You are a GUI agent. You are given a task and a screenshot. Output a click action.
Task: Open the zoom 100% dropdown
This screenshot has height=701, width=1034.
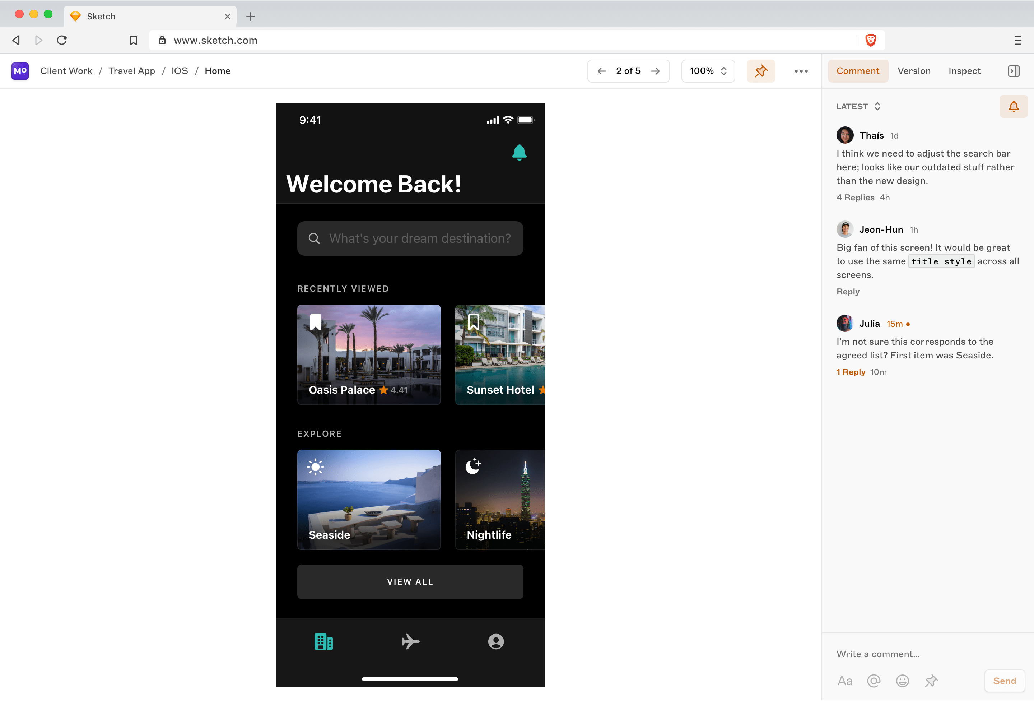(708, 71)
